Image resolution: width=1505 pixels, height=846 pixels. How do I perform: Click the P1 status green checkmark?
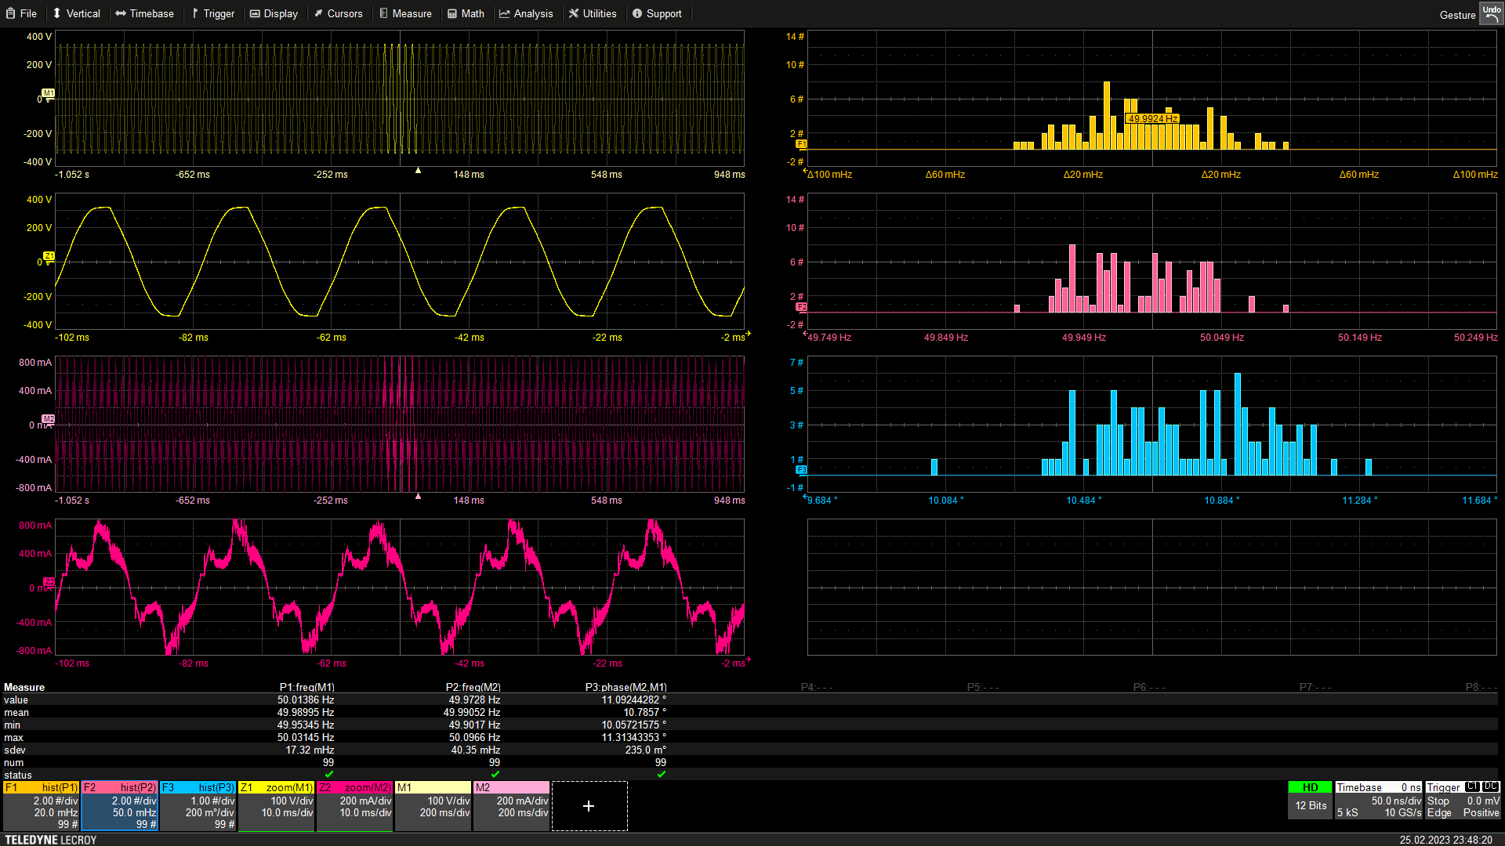329,775
